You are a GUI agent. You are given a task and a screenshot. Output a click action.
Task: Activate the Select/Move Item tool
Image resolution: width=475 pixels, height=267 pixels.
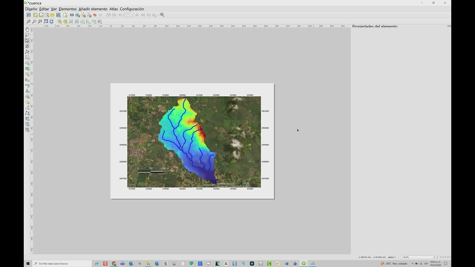(27, 40)
